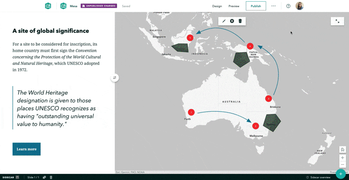Reset the map to home extent
Viewport: 349px width, 180px height.
tap(342, 150)
